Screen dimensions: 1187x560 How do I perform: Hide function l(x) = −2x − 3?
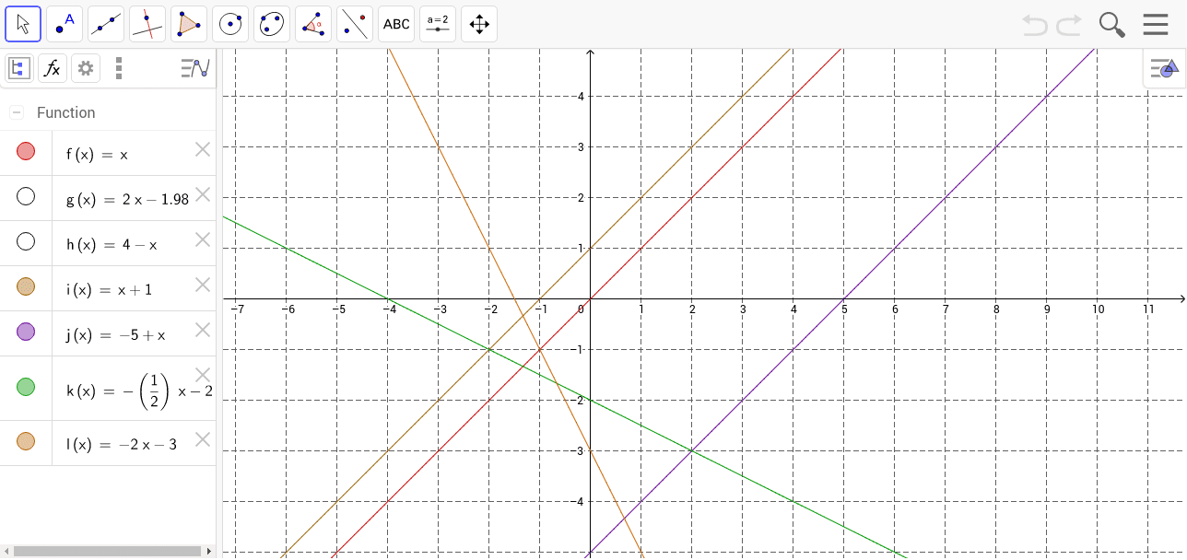click(x=26, y=441)
